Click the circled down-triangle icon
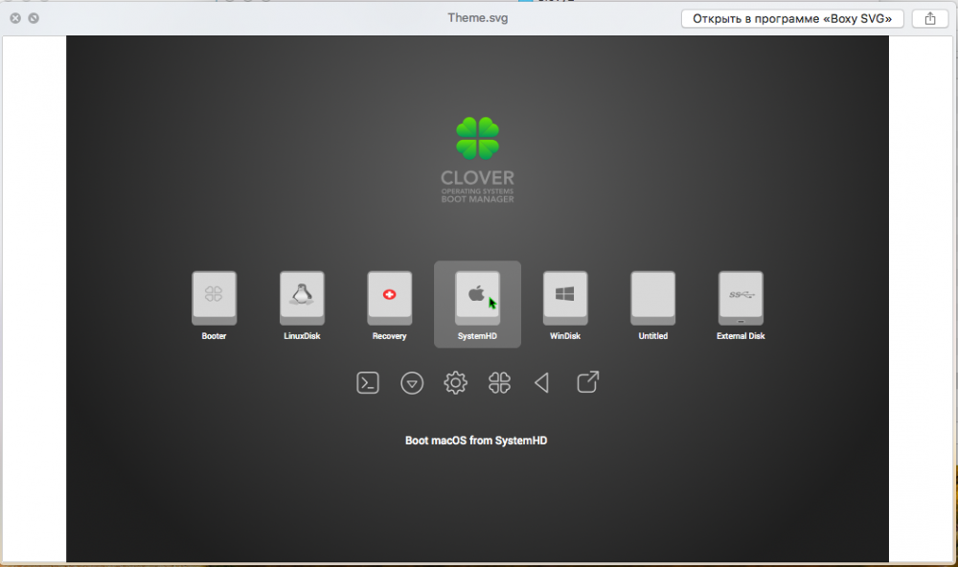The height and width of the screenshot is (567, 958). pyautogui.click(x=412, y=383)
